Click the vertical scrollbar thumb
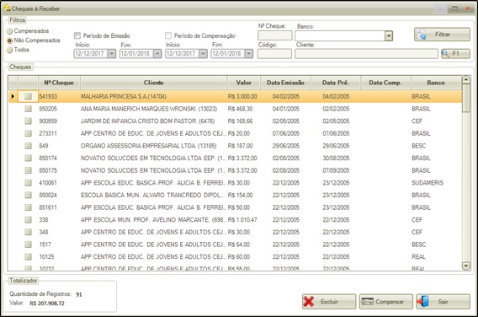This screenshot has height=317, width=478. [x=466, y=98]
